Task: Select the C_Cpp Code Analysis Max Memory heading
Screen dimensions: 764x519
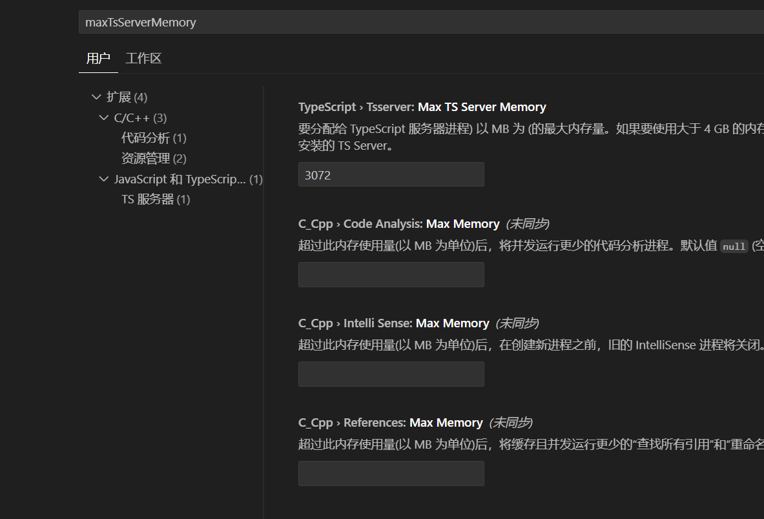Action: pyautogui.click(x=398, y=224)
